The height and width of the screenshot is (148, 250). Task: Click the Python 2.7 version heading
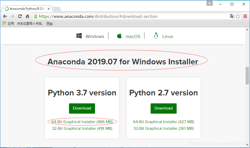tap(163, 93)
